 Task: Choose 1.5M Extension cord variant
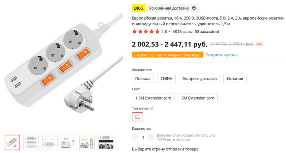tap(153, 98)
